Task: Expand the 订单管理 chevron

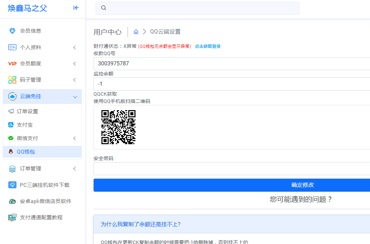Action: [75, 169]
